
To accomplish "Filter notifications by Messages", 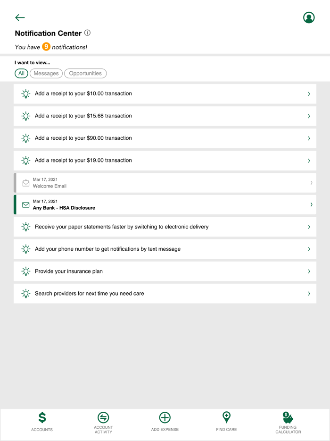I will coord(46,73).
